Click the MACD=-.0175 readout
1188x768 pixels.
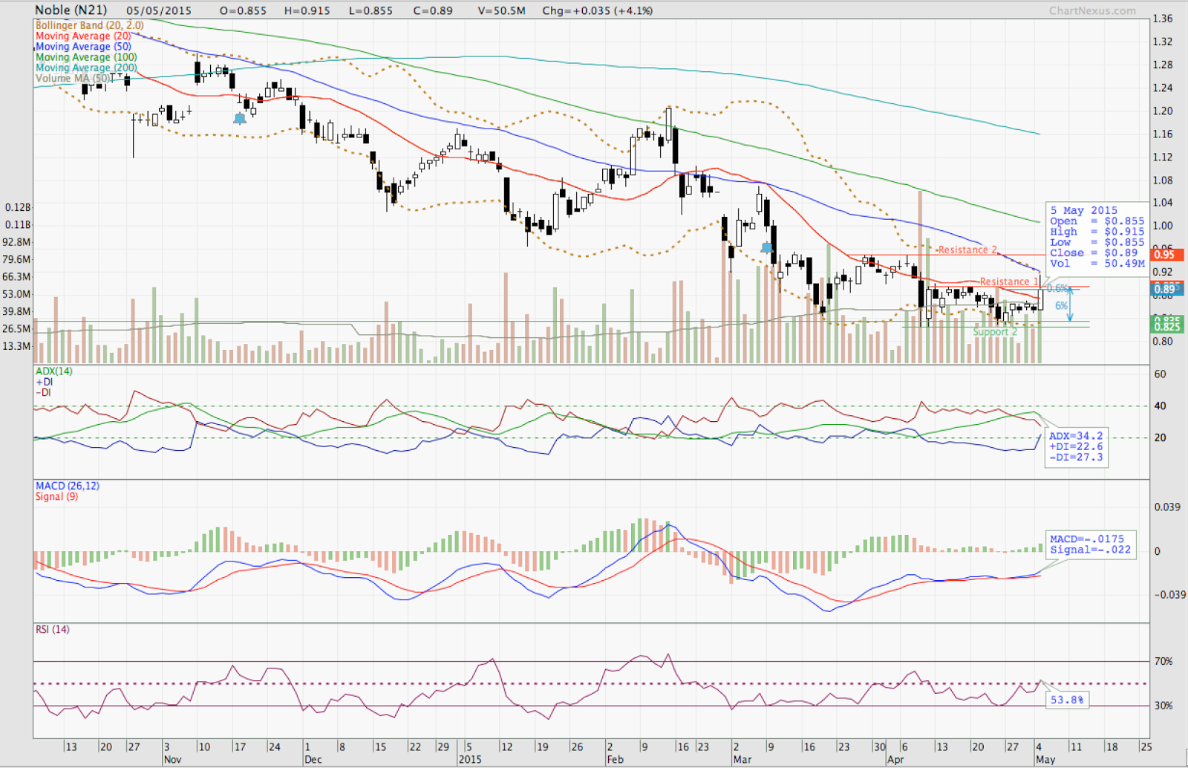click(x=1087, y=538)
